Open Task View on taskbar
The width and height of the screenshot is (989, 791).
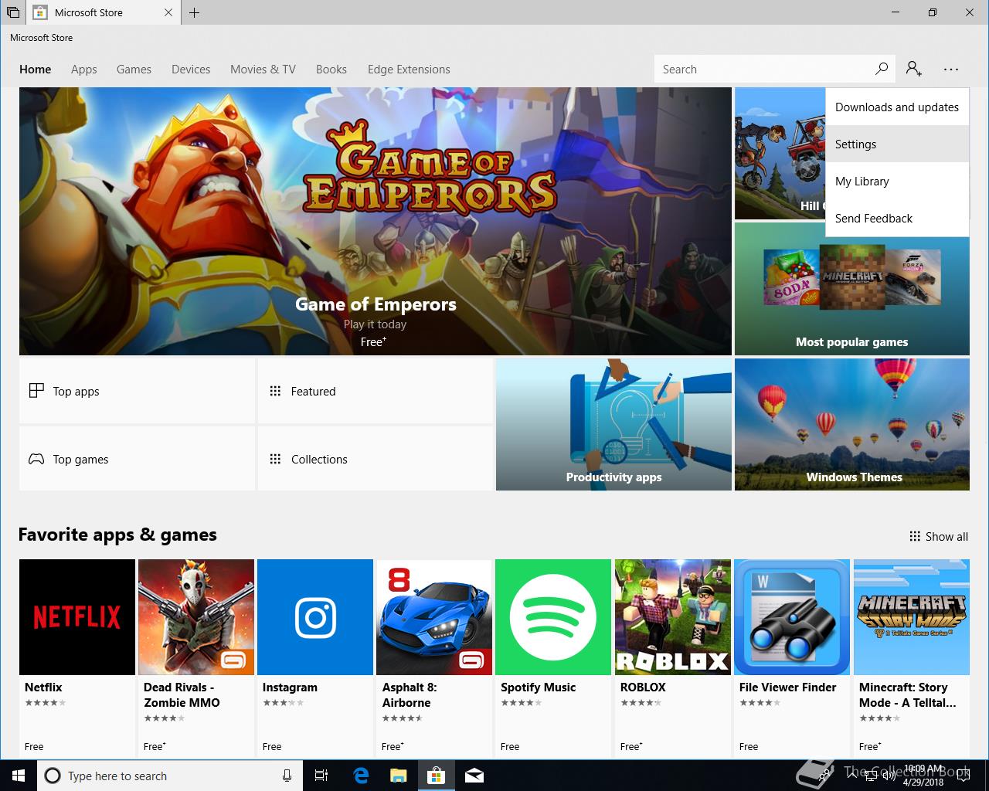pos(321,776)
